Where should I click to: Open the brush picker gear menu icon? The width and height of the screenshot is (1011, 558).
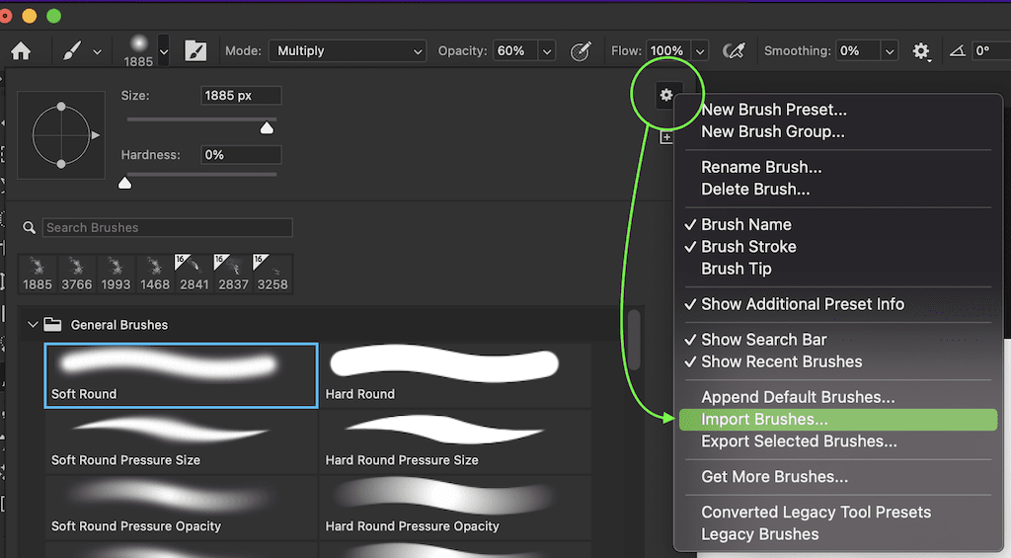tap(666, 96)
